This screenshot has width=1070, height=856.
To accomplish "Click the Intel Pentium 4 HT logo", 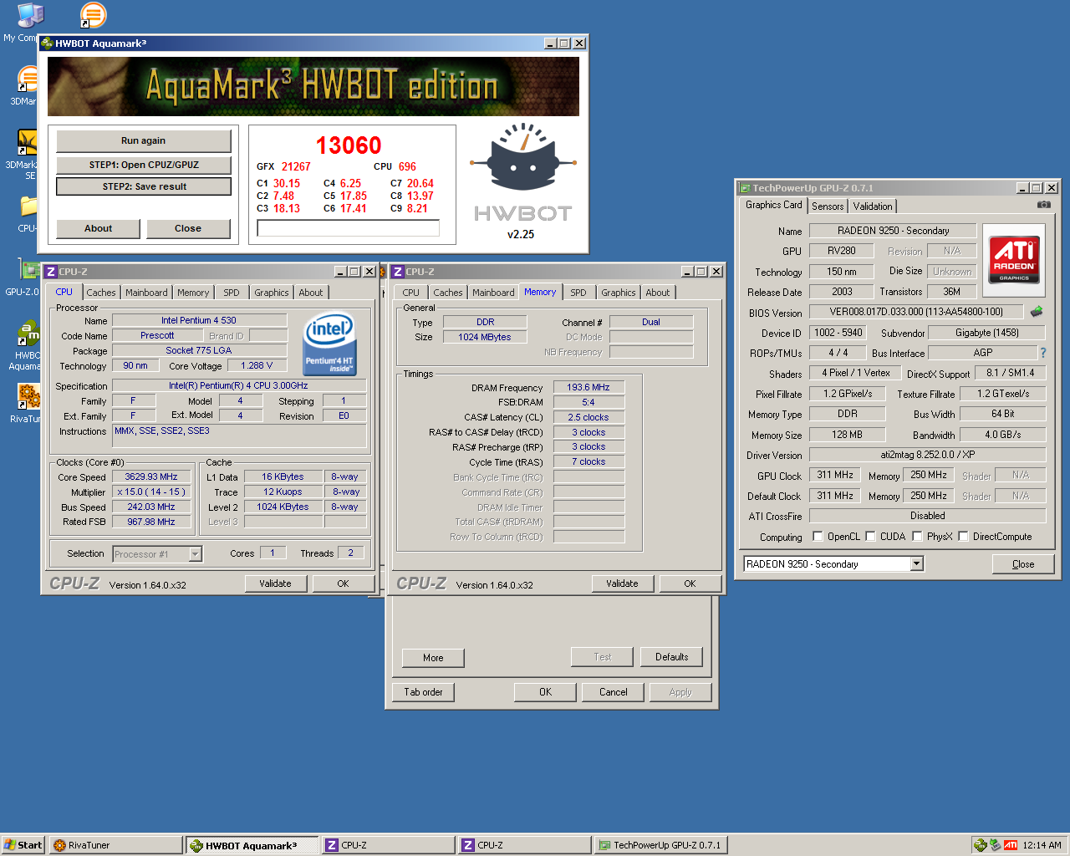I will (x=329, y=343).
